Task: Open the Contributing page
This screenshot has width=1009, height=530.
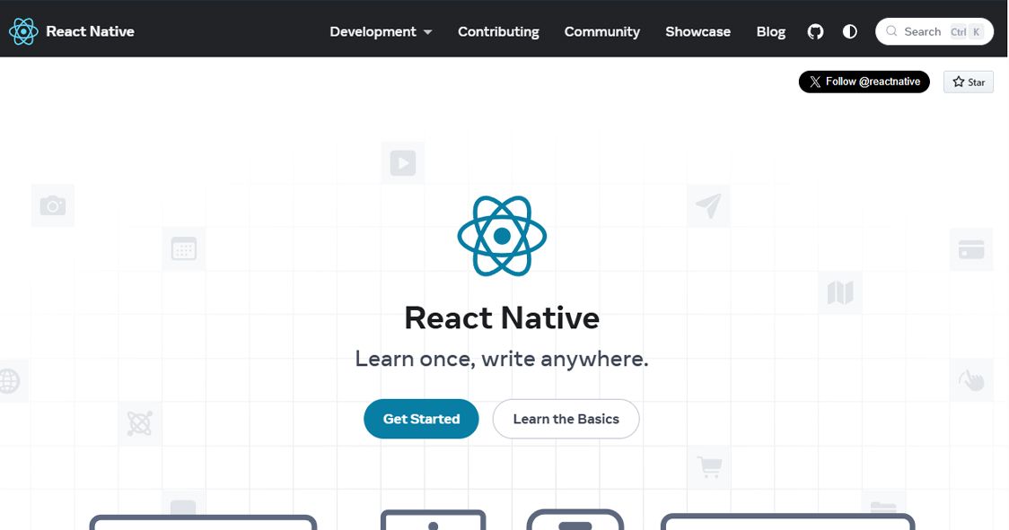Action: 498,31
